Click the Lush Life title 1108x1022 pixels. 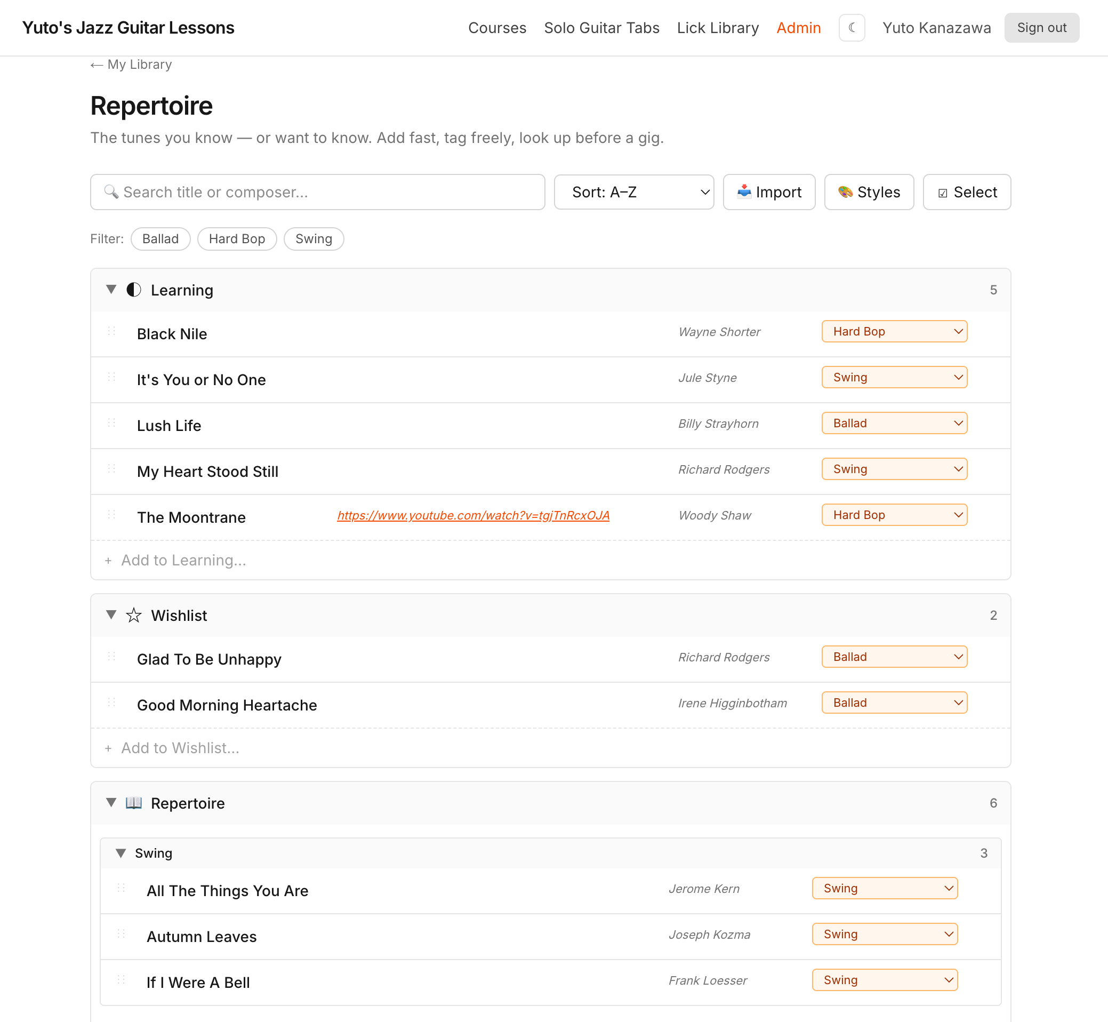pyautogui.click(x=169, y=426)
